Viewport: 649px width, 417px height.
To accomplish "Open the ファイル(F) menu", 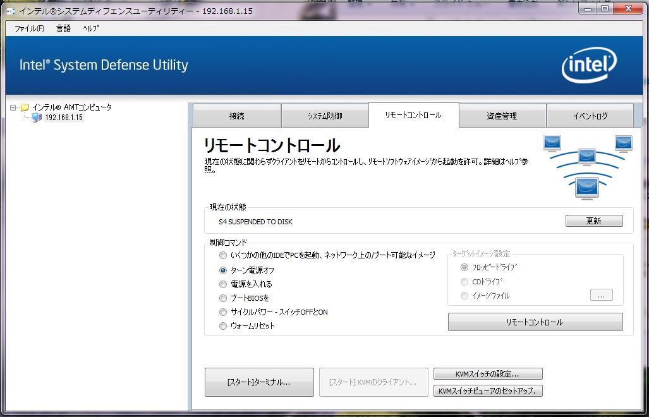I will click(x=29, y=28).
